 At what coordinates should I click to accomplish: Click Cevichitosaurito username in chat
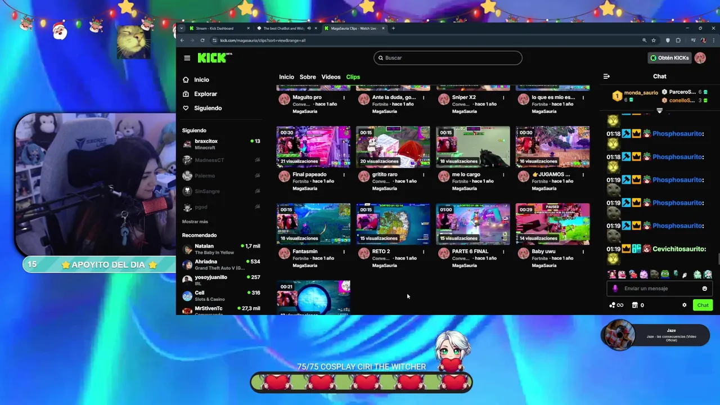pyautogui.click(x=679, y=249)
